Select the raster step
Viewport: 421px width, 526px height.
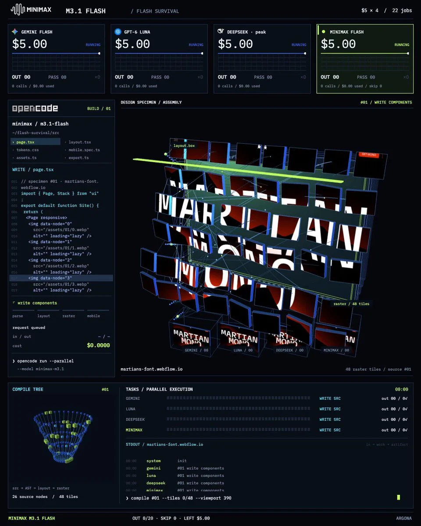click(73, 314)
